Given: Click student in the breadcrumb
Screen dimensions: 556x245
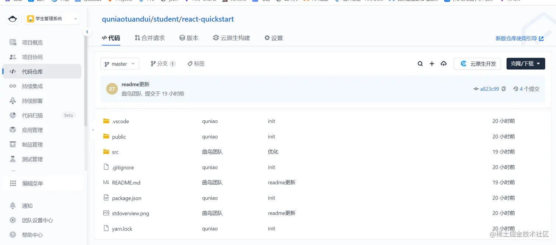Looking at the screenshot, I should coord(165,19).
